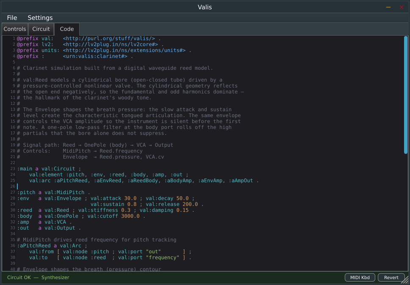Click the 'Signal path: Reed → OnePole' comment line
This screenshot has width=410, height=285.
click(x=95, y=145)
